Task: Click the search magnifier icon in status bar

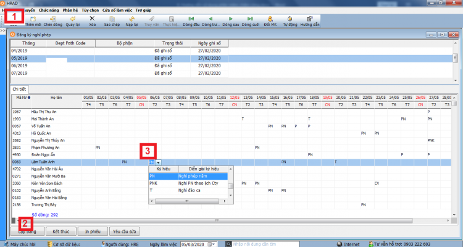Action: (228, 244)
